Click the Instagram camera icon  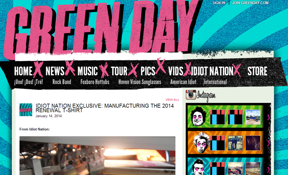coord(191,95)
